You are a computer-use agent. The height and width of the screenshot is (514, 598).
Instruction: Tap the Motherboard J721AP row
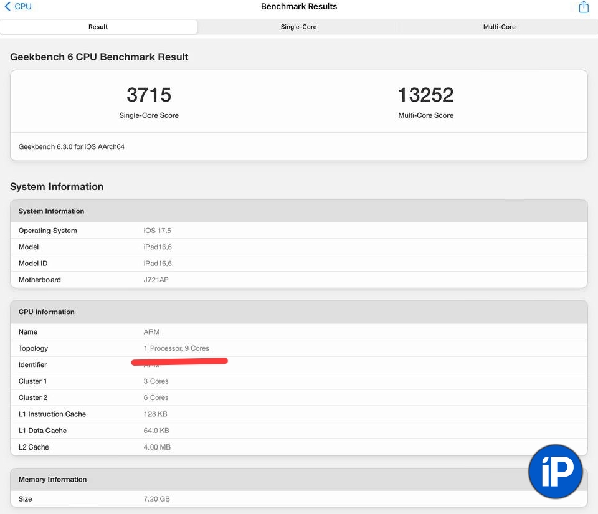coord(298,280)
